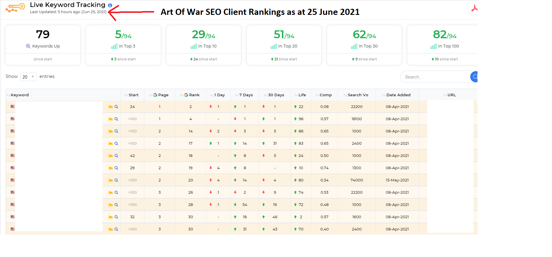This screenshot has height=257, width=552.
Task: Click the 1300 search volume cell
Action: (x=357, y=168)
